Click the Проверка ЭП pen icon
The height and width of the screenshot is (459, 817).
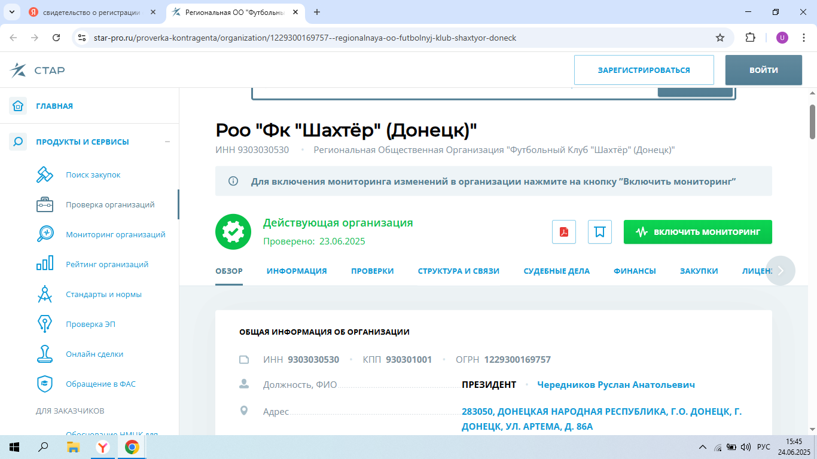[x=45, y=324]
